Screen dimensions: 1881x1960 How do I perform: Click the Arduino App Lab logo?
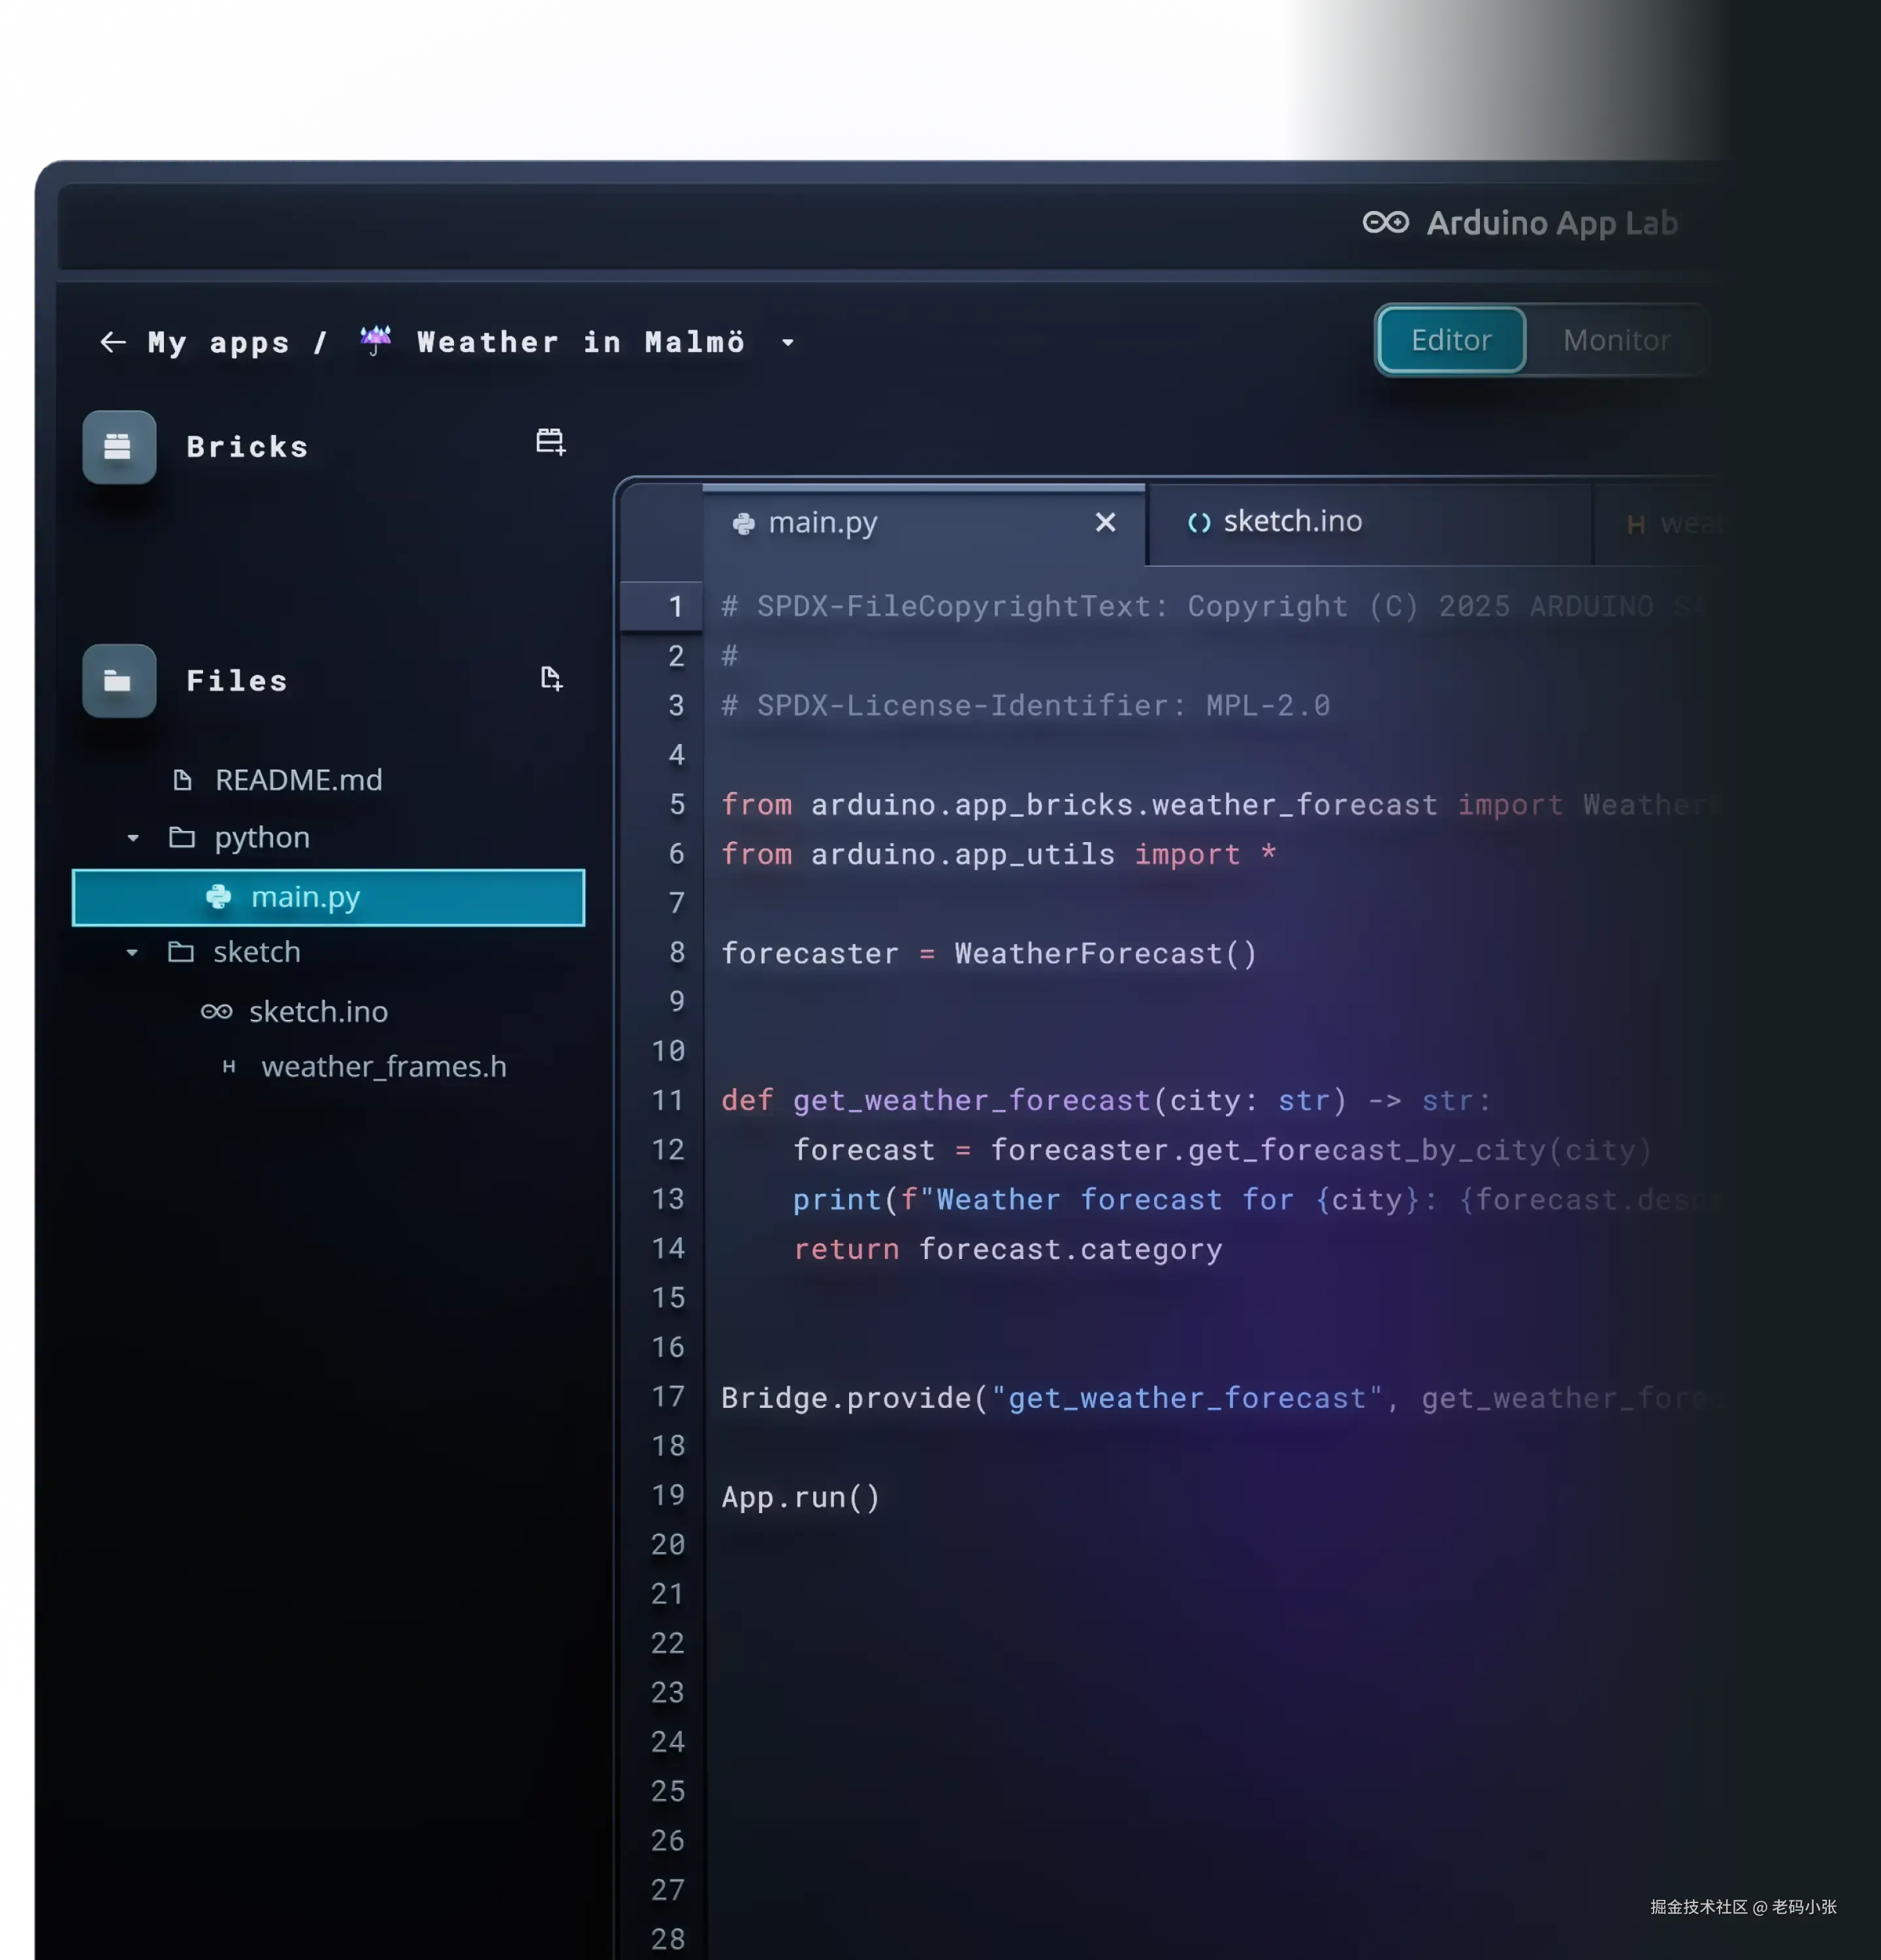tap(1385, 222)
